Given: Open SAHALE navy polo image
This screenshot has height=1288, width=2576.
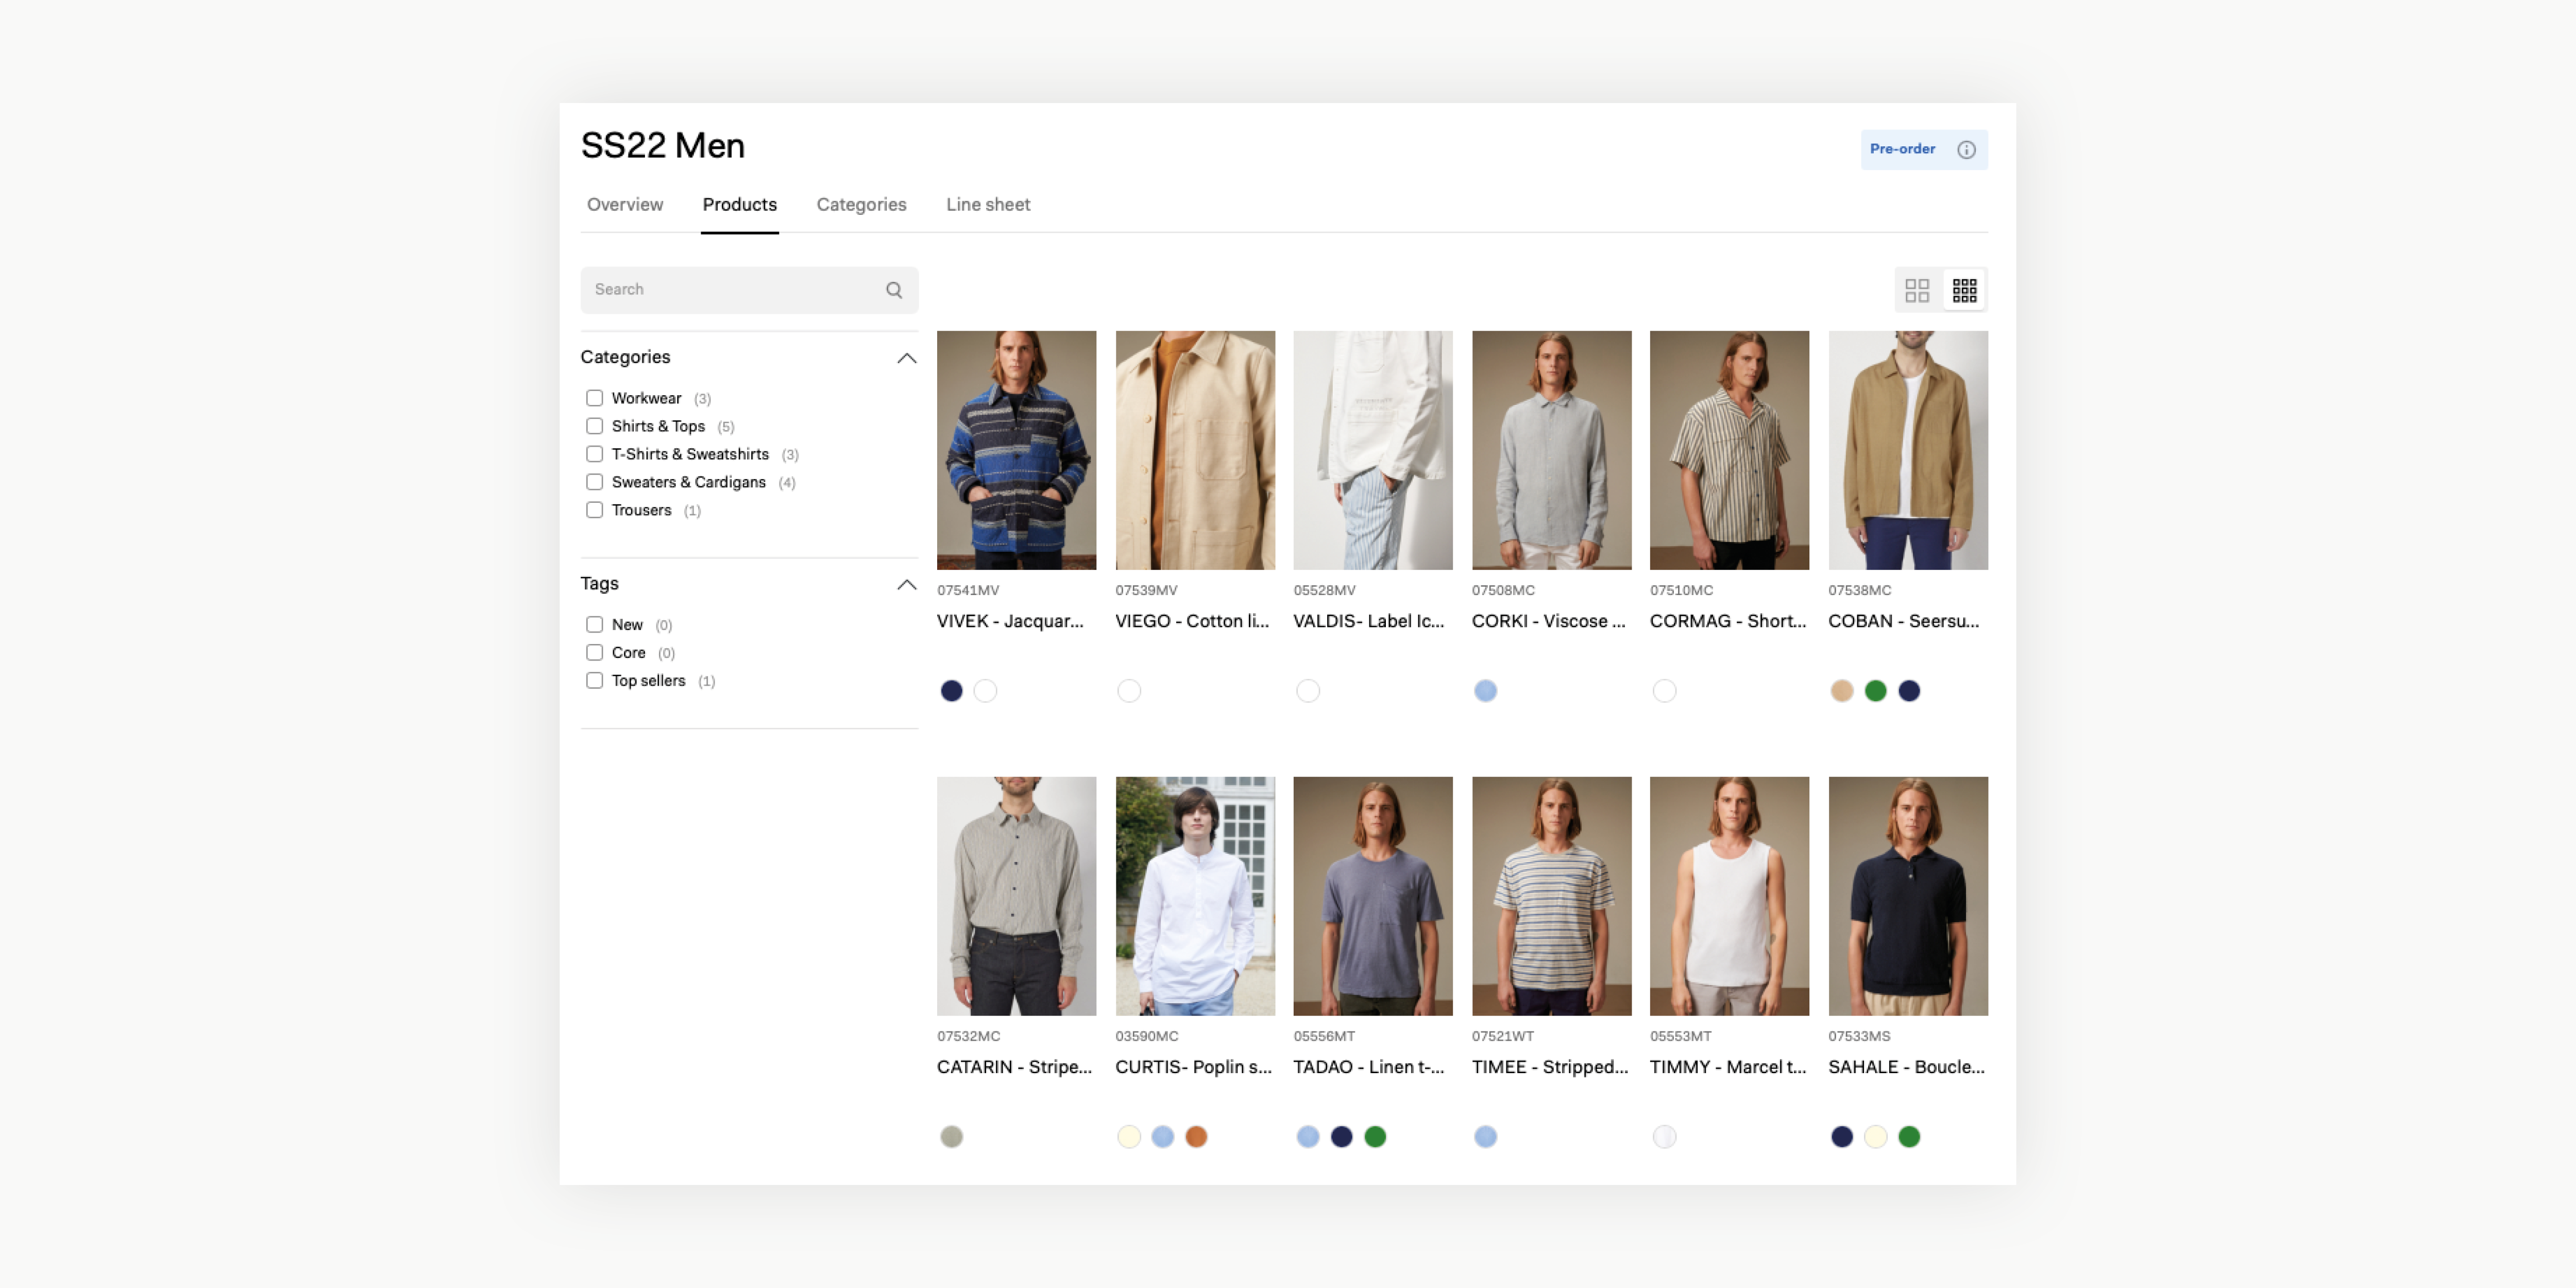Looking at the screenshot, I should pyautogui.click(x=1908, y=896).
